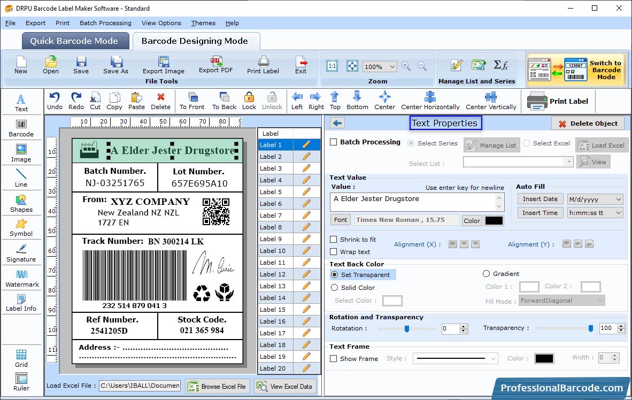Screen dimensions: 632x400
Task: Choose Gradient radio button
Action: 486,274
